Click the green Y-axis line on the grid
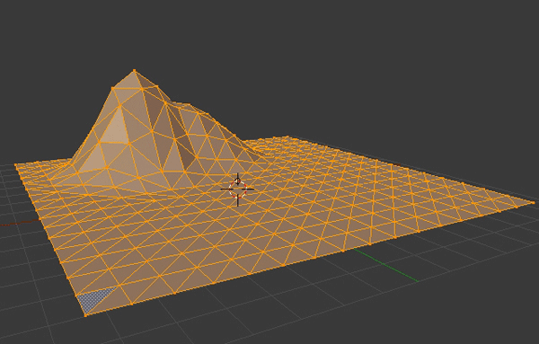Viewport: 539px width, 344px height. (x=385, y=265)
